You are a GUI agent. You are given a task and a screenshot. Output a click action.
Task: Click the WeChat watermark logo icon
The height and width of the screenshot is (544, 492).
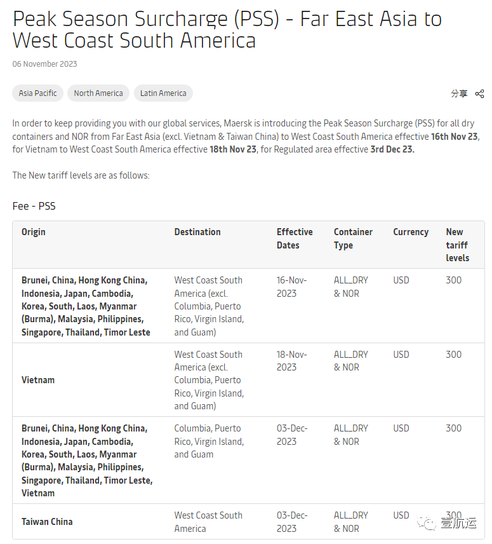427,522
